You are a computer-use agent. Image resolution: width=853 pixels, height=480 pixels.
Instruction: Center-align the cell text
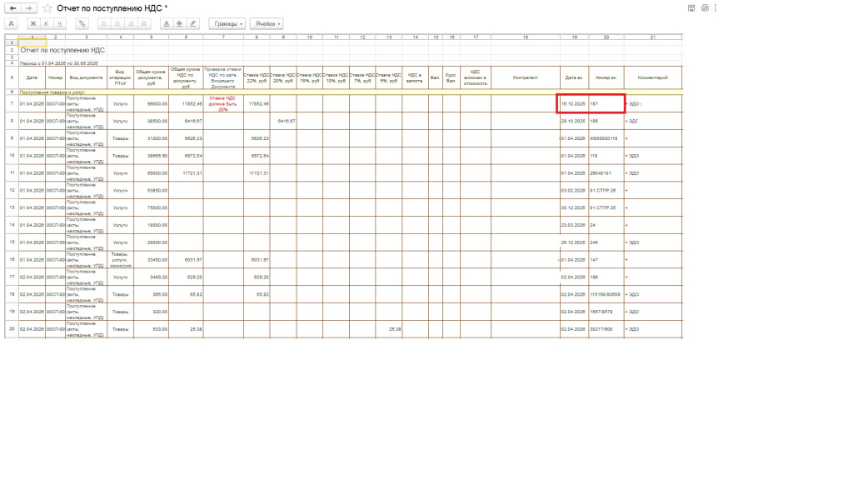[117, 23]
